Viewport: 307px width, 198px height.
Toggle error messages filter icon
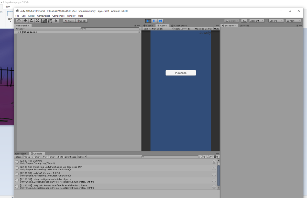(x=216, y=157)
